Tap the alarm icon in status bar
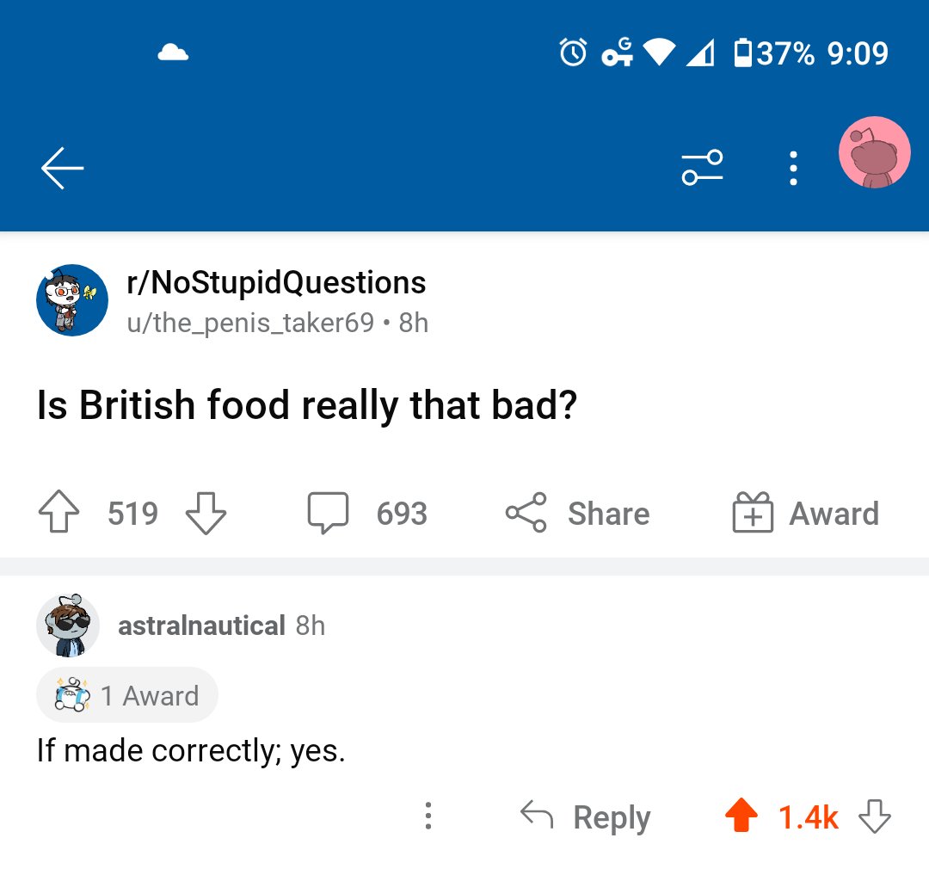This screenshot has height=875, width=929. [x=573, y=53]
